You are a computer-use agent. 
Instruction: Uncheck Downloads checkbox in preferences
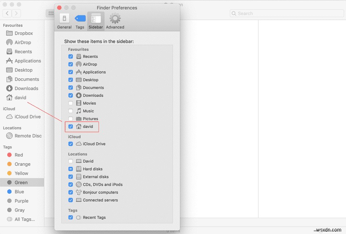pyautogui.click(x=70, y=95)
